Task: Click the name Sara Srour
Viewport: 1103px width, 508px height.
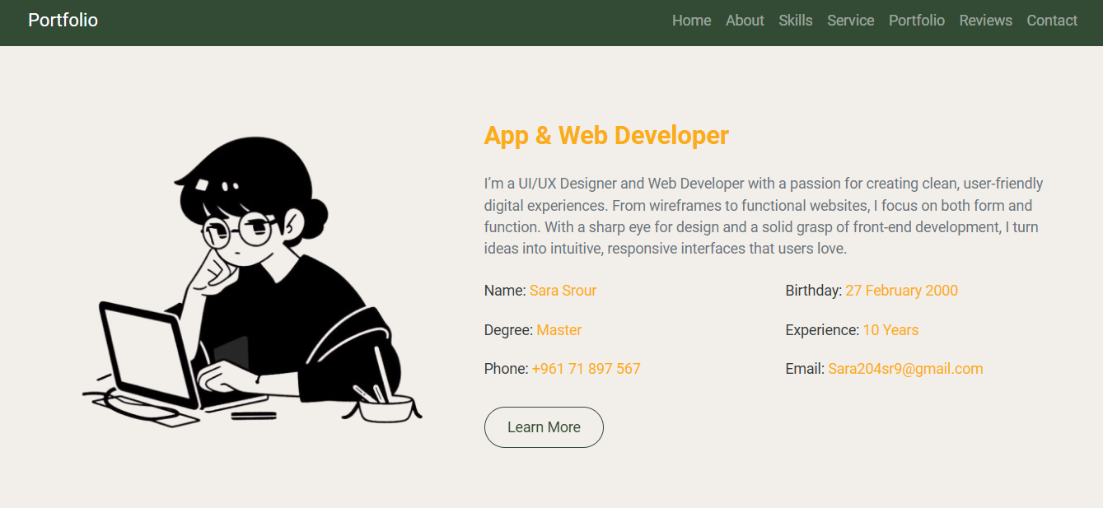Action: 563,291
